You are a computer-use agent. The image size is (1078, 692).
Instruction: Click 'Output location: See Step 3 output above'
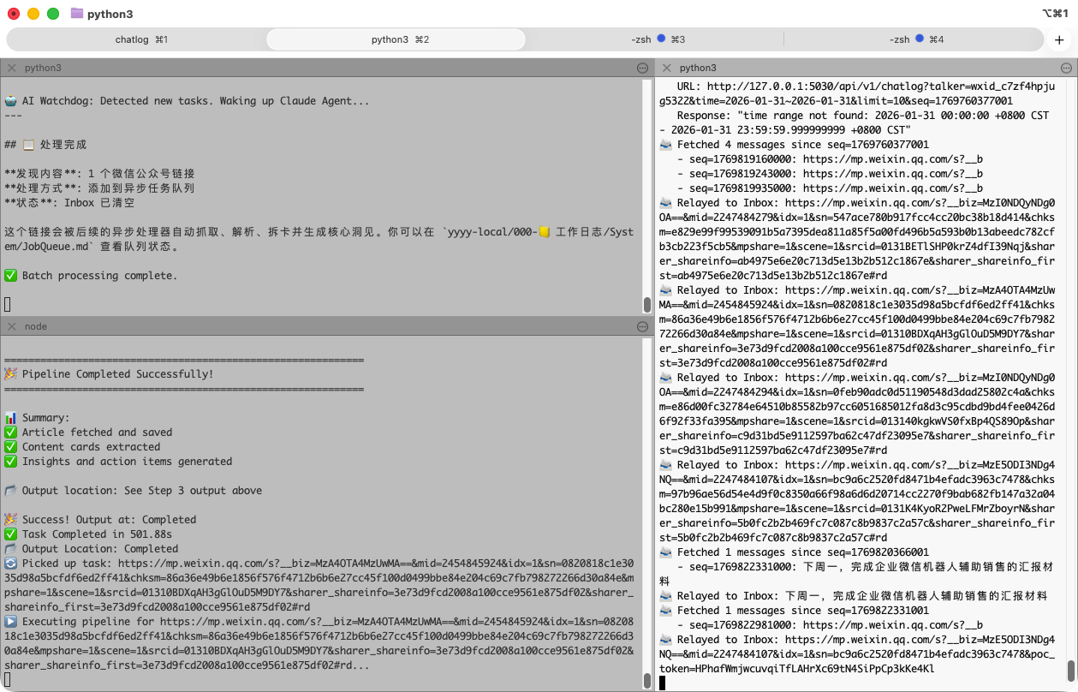[x=133, y=491]
